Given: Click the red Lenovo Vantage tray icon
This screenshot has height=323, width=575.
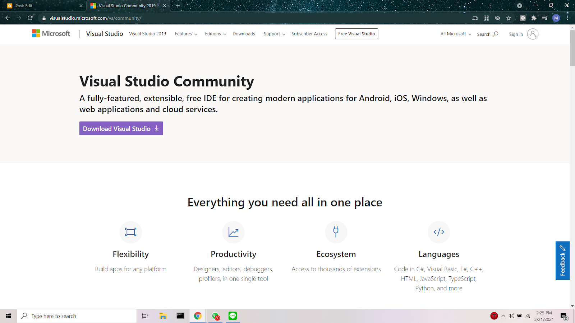Looking at the screenshot, I should 494,316.
